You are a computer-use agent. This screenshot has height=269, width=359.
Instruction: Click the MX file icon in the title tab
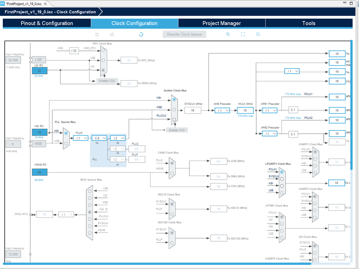point(3,3)
